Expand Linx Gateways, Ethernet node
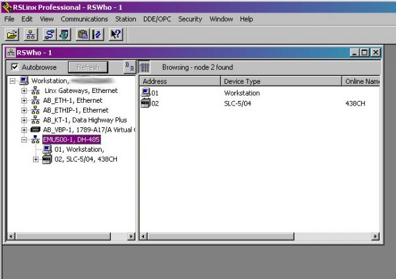 coord(24,90)
